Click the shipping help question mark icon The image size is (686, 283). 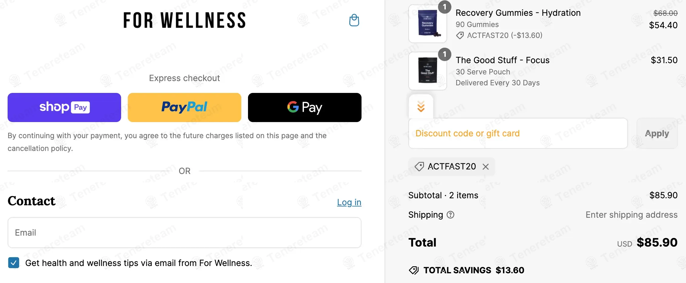[x=450, y=215]
